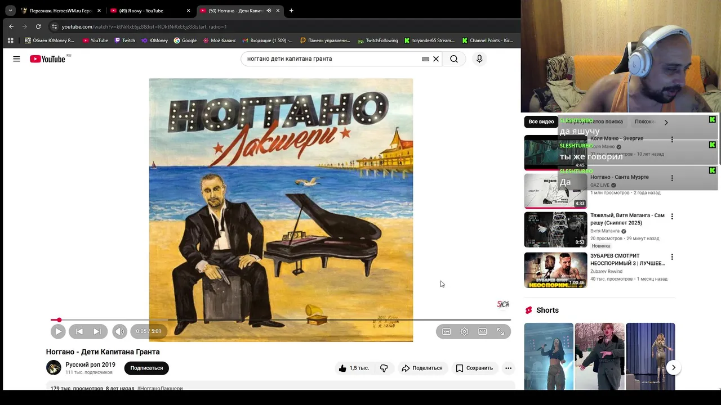Viewport: 721px width, 405px height.
Task: Open options menu for Тяжелый, Витя Матанга
Action: click(x=672, y=217)
